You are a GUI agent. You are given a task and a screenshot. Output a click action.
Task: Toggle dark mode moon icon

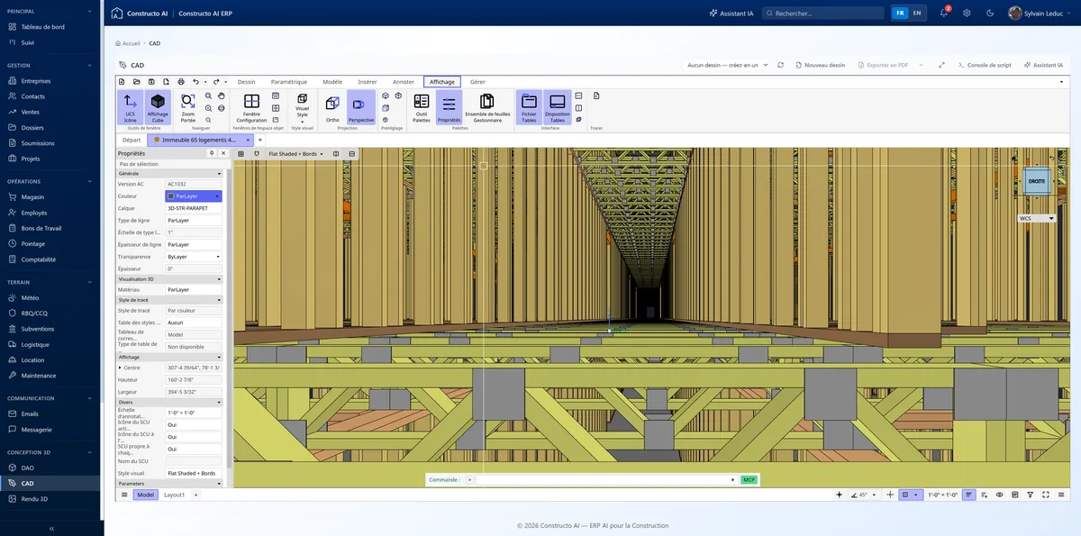coord(990,14)
